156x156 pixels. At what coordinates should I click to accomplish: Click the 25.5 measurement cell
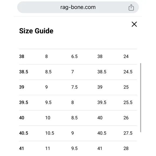pyautogui.click(x=128, y=102)
